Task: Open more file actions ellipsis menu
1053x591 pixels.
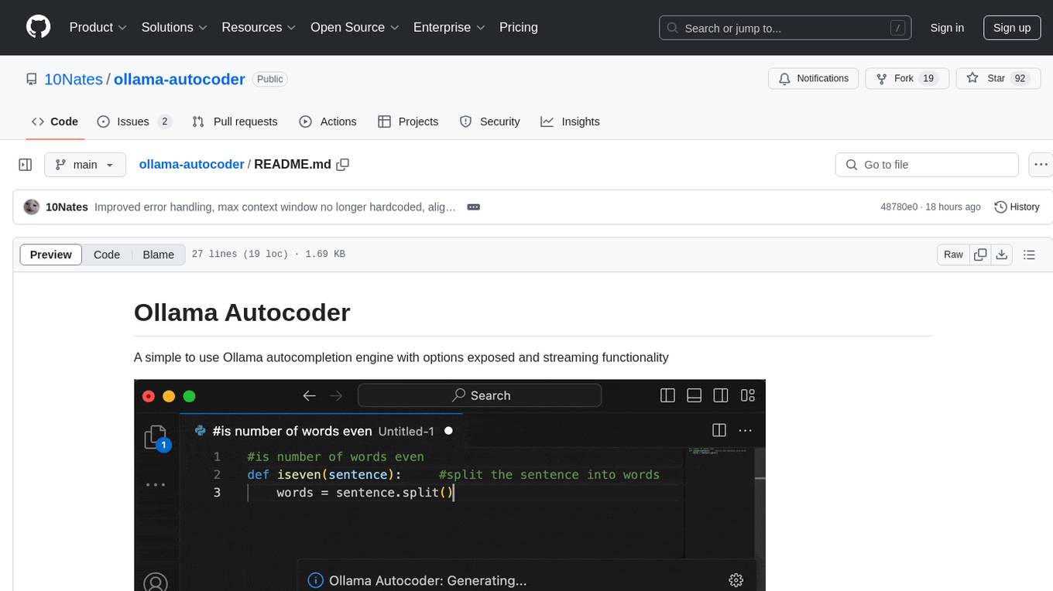Action: [1041, 165]
